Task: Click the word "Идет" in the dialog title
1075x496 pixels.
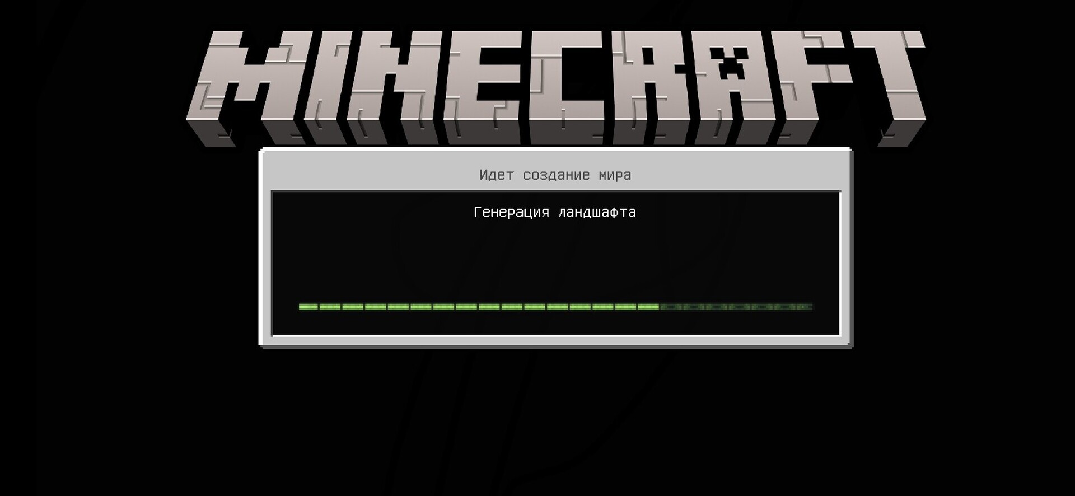Action: pos(496,175)
